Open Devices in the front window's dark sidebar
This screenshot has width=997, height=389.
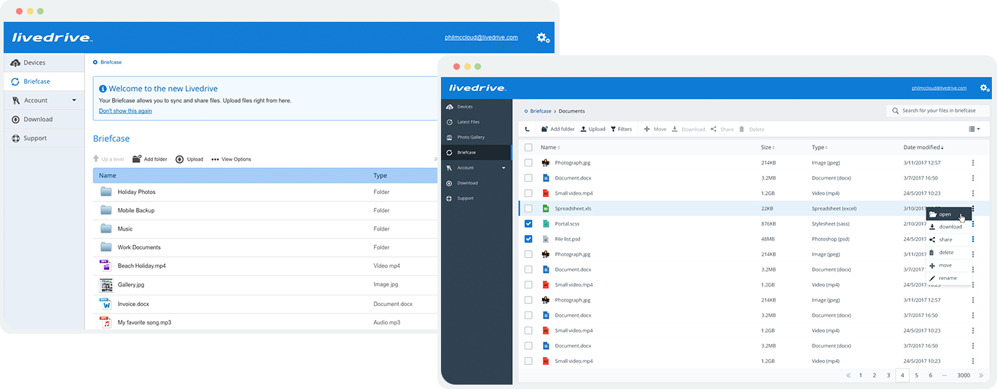click(x=476, y=107)
